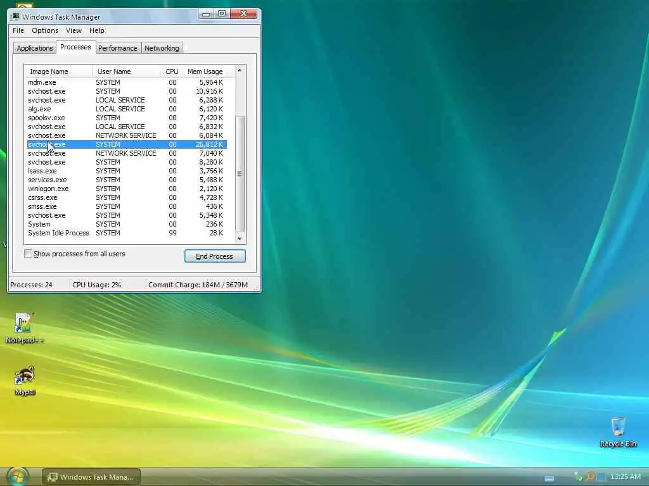Click the Task Manager title bar icon

click(x=15, y=16)
